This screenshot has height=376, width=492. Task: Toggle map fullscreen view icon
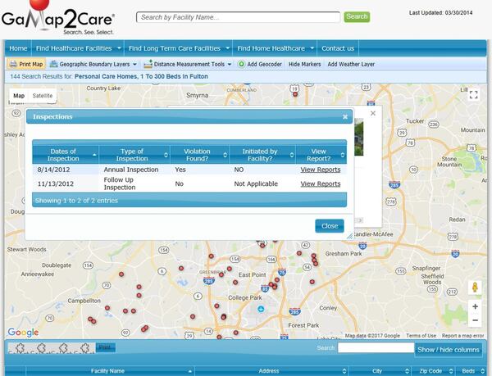pyautogui.click(x=474, y=95)
